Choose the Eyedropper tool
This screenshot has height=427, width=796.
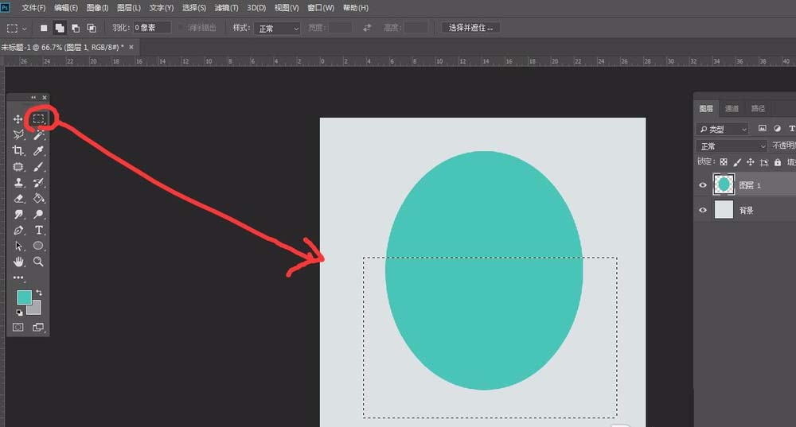tap(38, 150)
